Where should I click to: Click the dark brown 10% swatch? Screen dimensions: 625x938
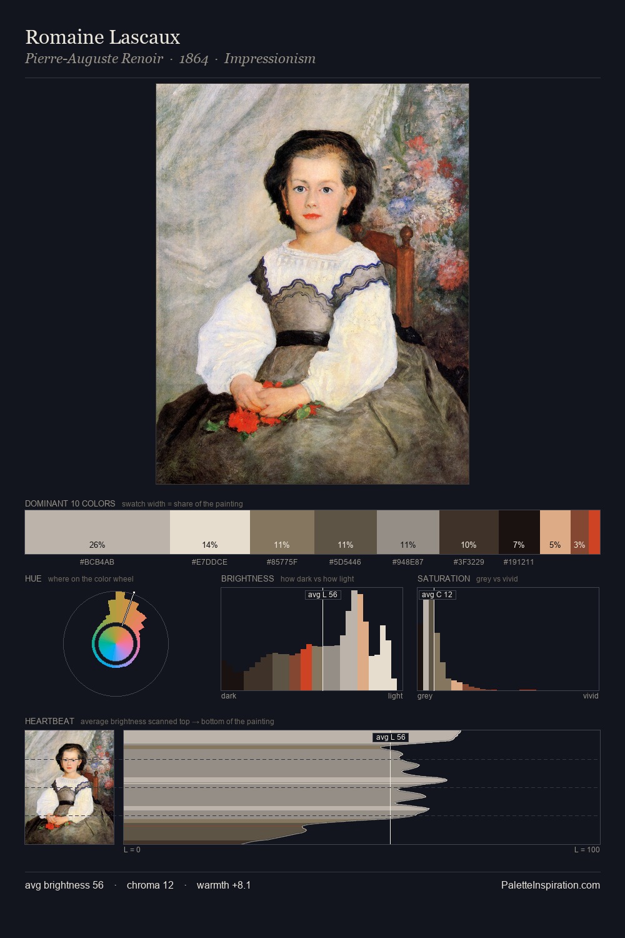click(x=469, y=532)
